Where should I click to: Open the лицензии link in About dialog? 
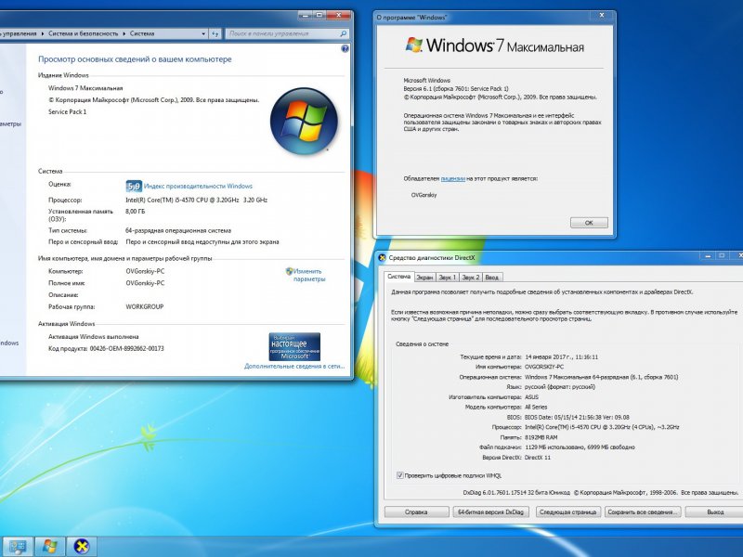tap(453, 178)
